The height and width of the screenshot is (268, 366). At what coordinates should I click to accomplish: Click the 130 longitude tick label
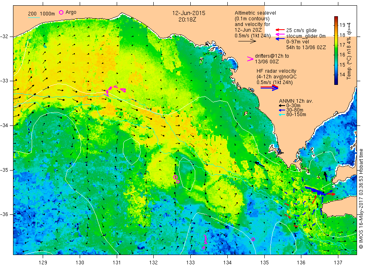tap(80, 263)
